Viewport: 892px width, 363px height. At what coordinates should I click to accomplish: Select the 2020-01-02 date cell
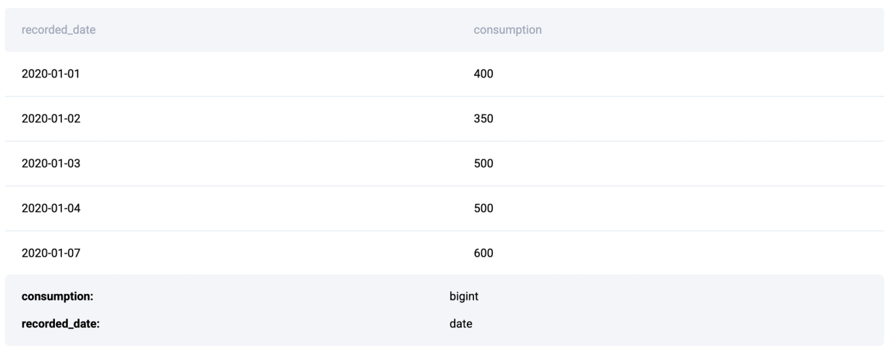(x=51, y=119)
